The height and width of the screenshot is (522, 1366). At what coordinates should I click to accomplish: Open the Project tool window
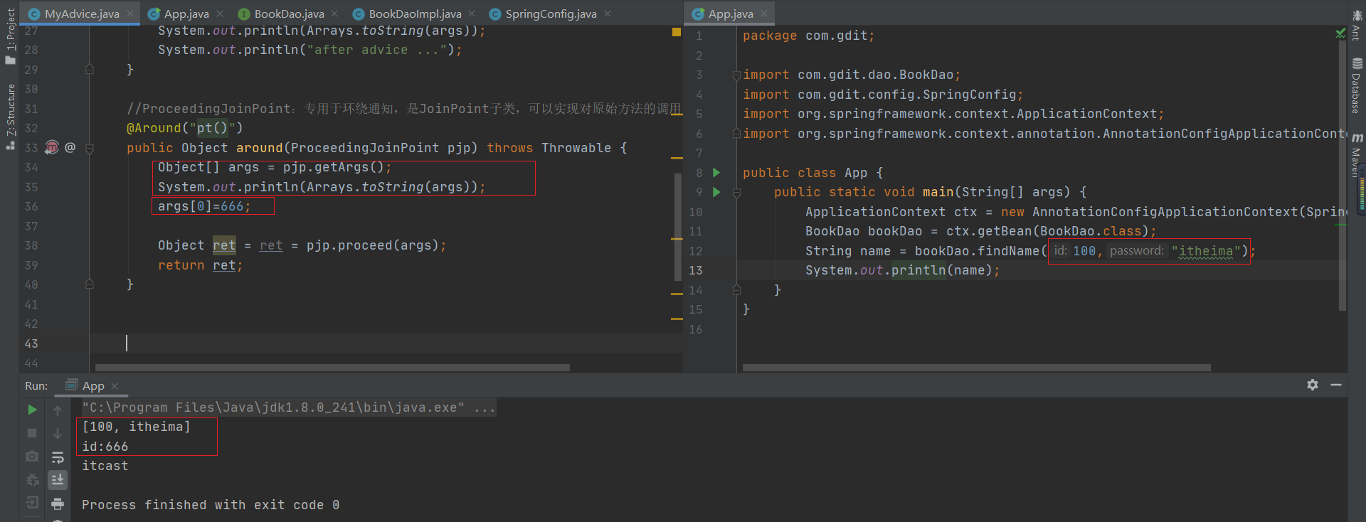(10, 36)
